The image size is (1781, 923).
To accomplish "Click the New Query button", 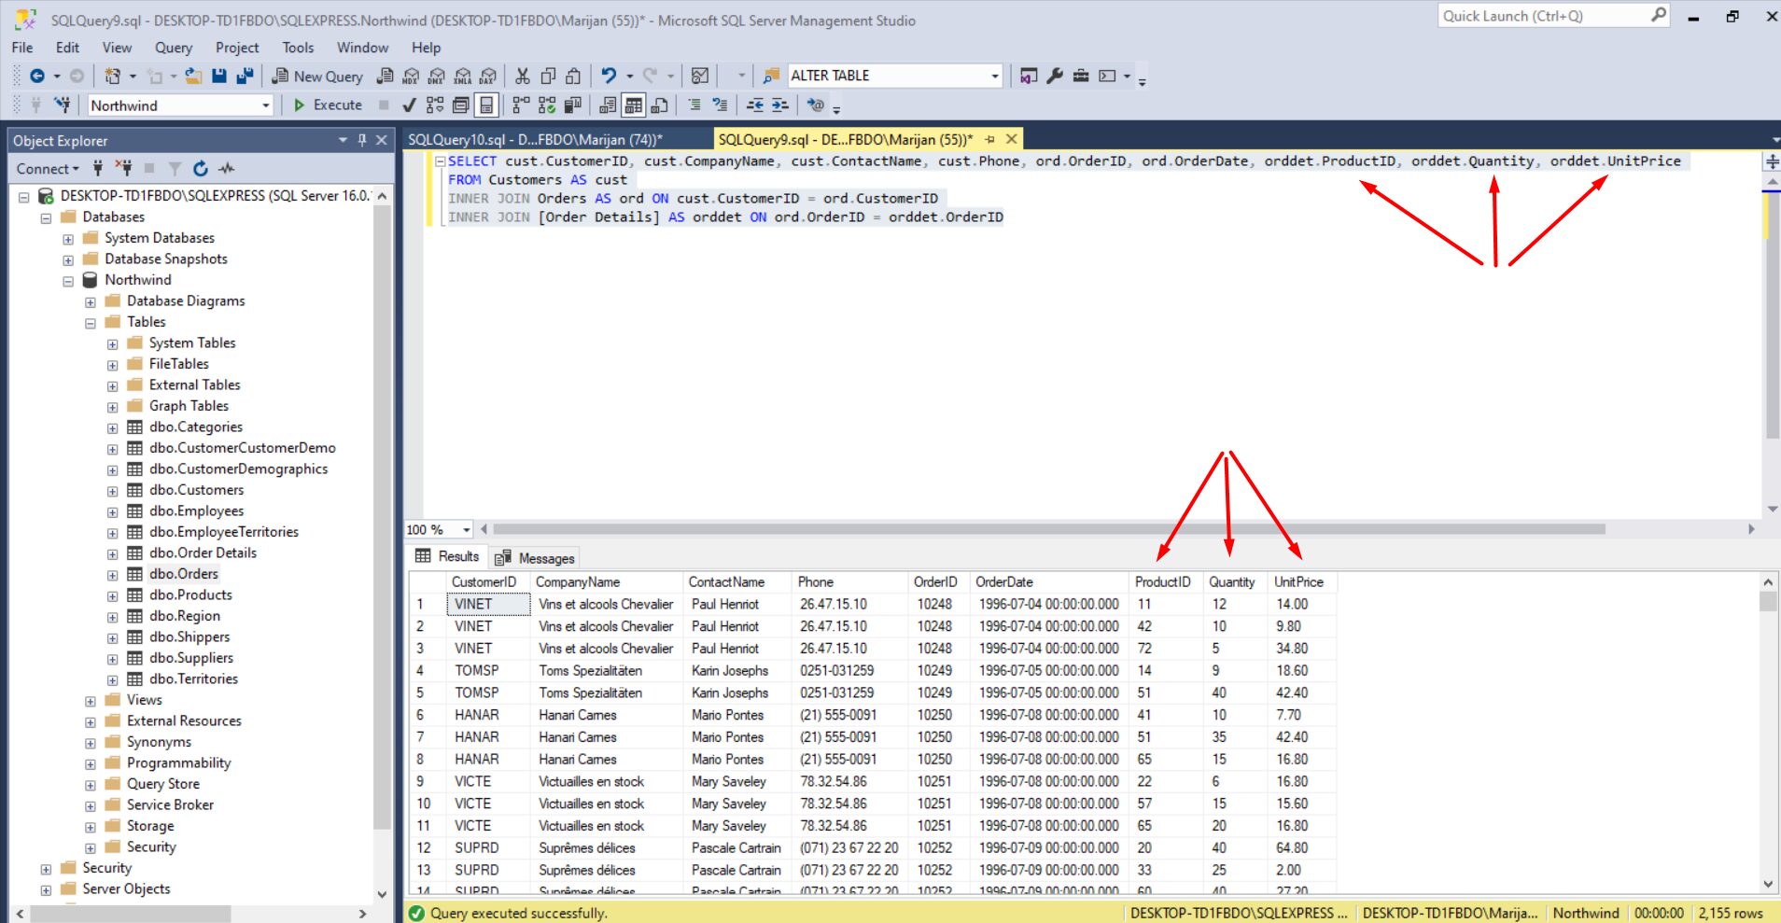I will [316, 77].
